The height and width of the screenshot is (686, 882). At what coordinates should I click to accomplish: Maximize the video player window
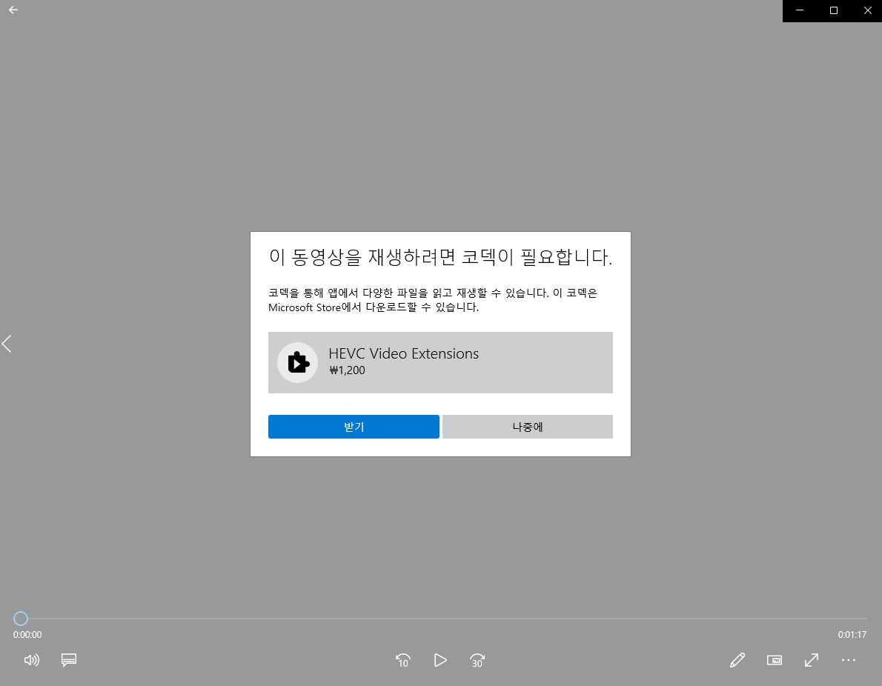click(834, 10)
